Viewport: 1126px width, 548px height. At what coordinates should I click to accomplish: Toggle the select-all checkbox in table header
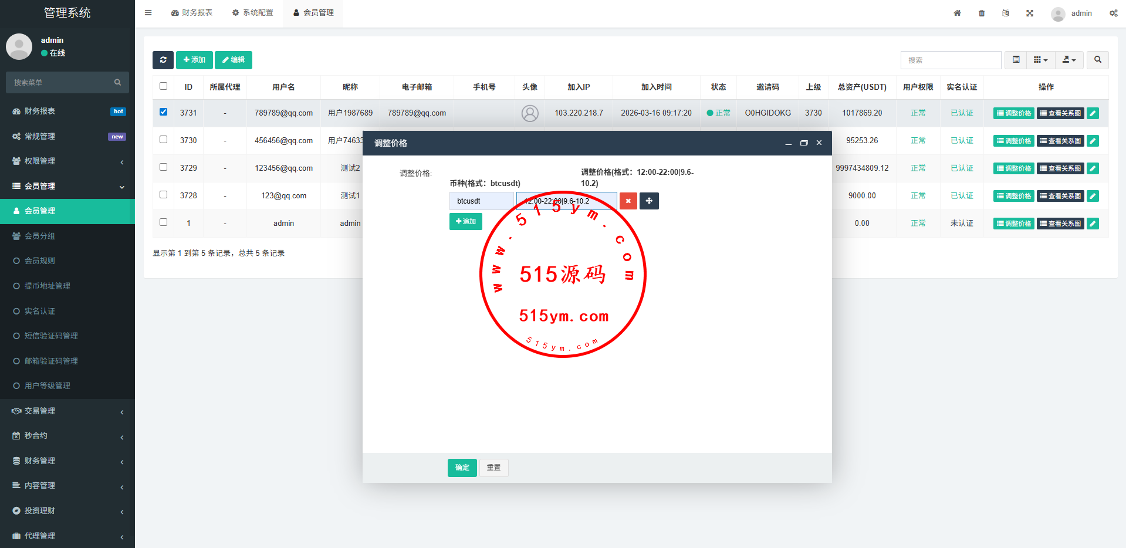(x=164, y=86)
